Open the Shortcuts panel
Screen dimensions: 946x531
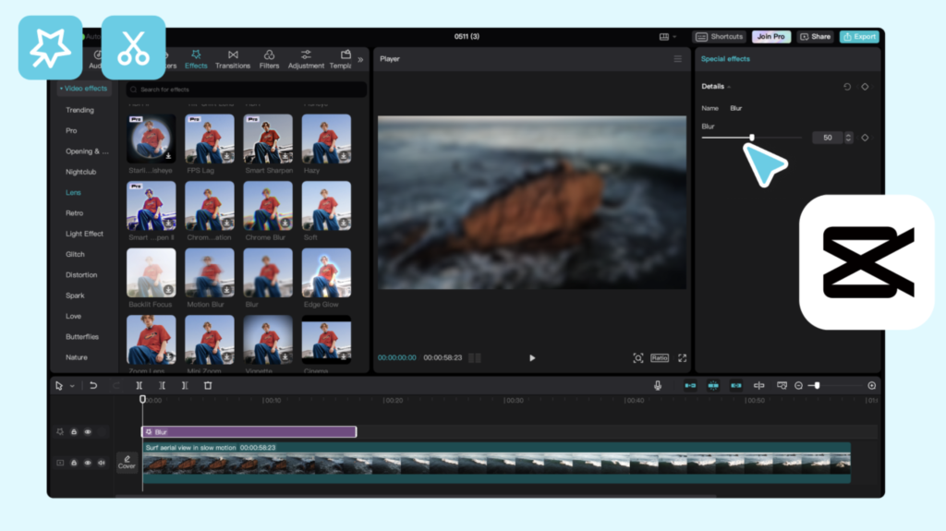[720, 37]
